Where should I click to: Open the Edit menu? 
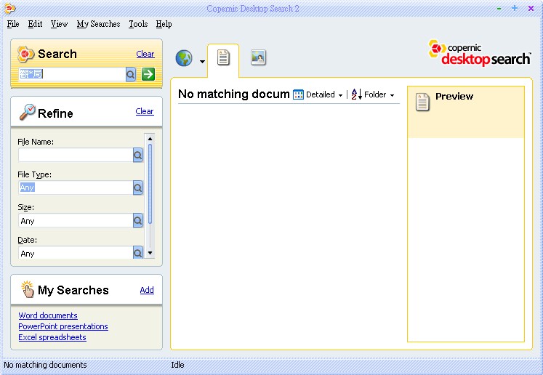35,24
